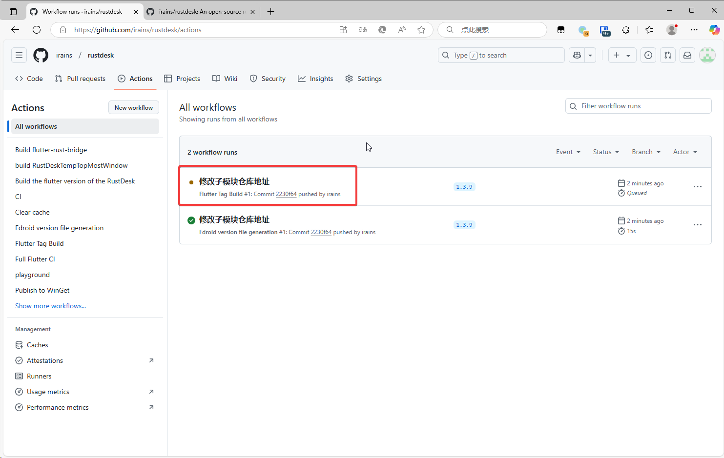Open the hamburger navigation menu
The height and width of the screenshot is (458, 724).
[x=19, y=55]
